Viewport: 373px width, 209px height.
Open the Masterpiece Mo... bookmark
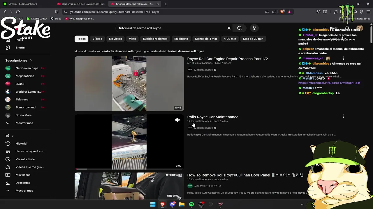pos(79,19)
